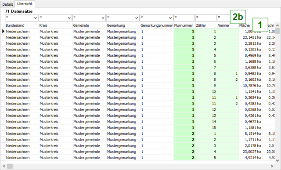
Task: Sort by the Zähler column header
Action: pos(206,25)
